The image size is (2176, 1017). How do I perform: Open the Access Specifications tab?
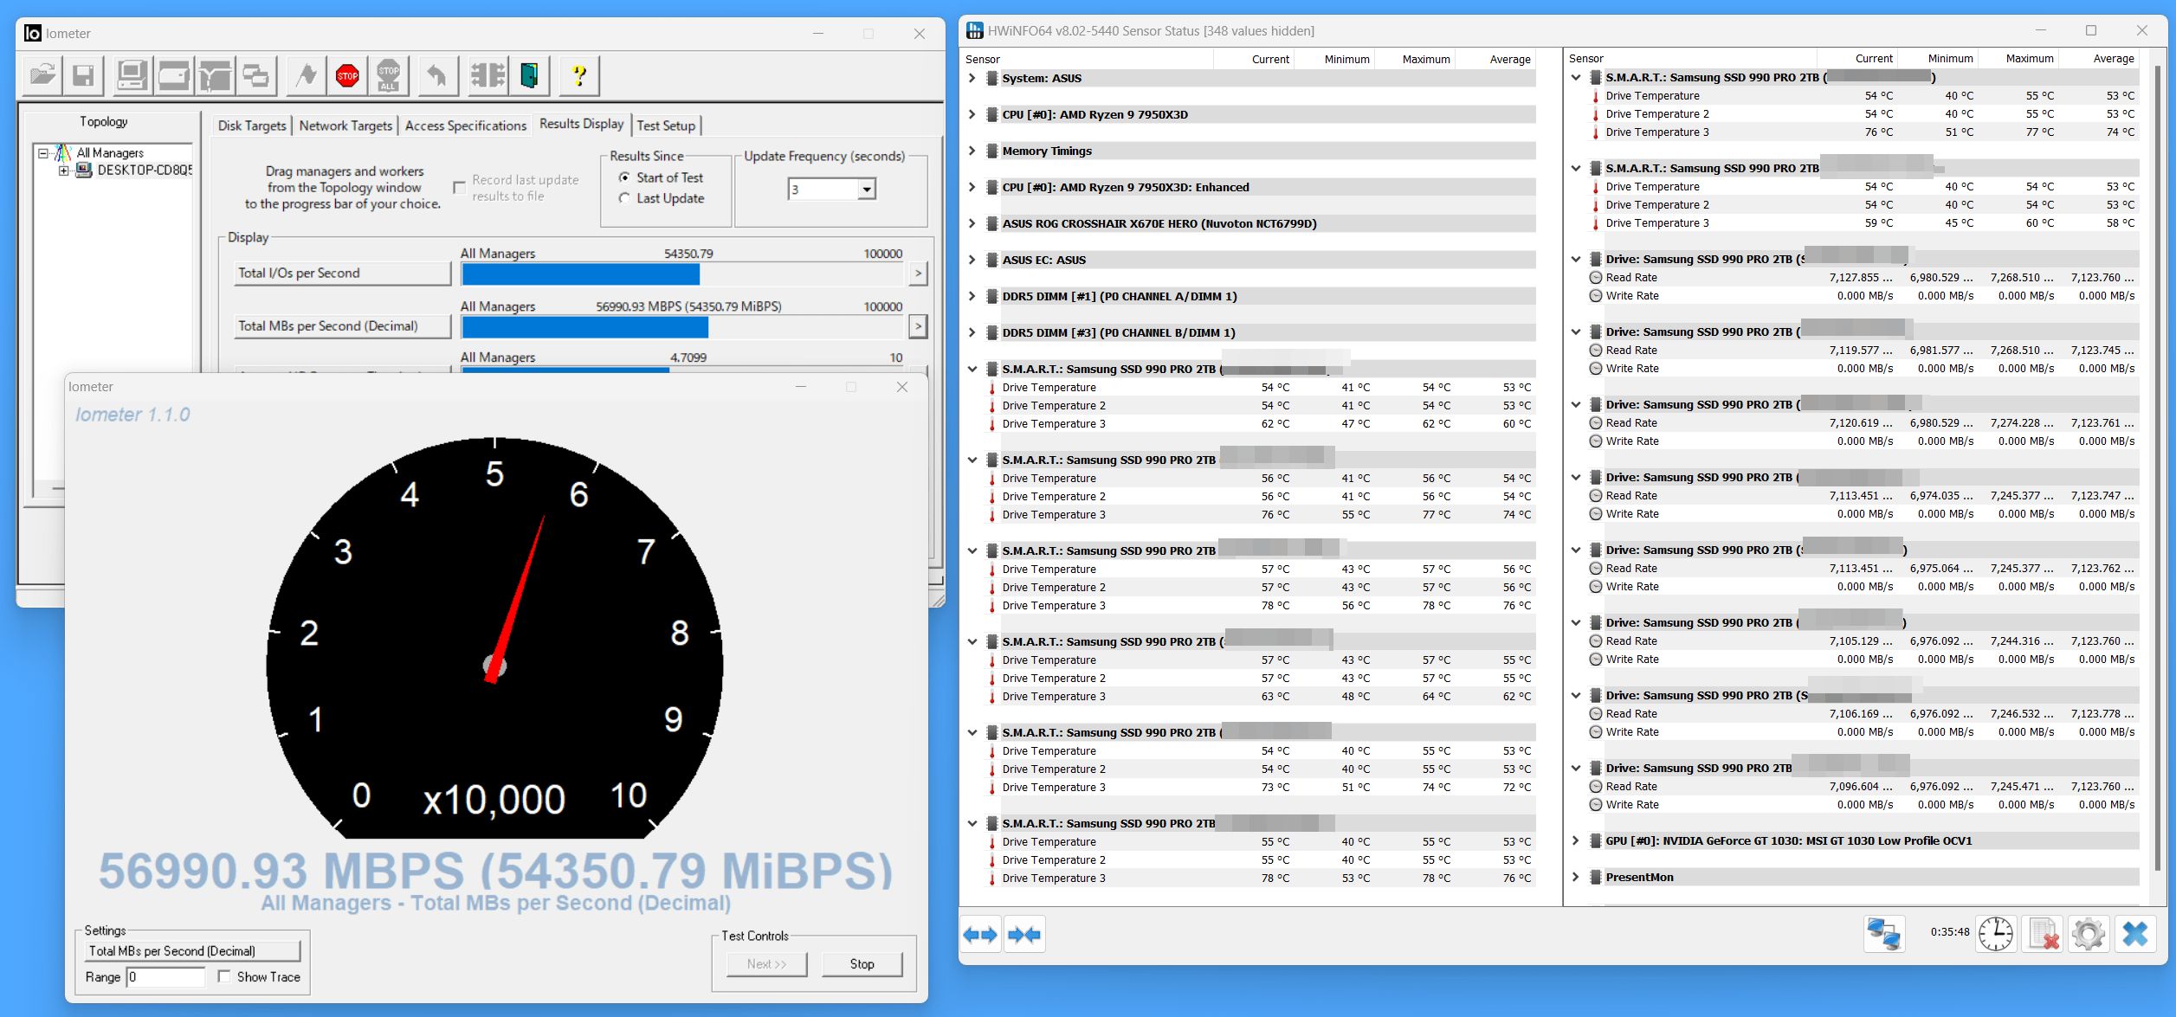pos(466,126)
